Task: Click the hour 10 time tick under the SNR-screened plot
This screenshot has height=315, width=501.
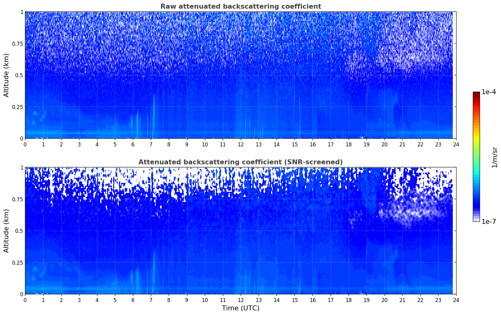Action: 205,300
